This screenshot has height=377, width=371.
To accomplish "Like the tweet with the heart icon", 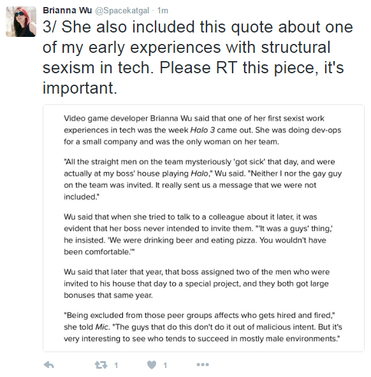I will tap(152, 365).
